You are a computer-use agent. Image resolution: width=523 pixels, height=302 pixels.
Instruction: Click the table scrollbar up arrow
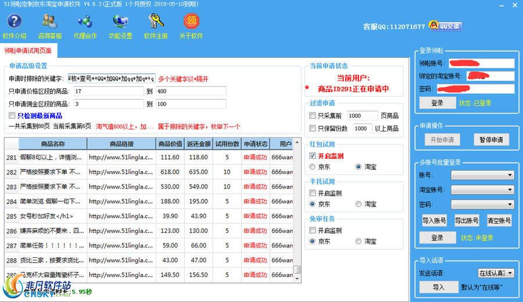(x=297, y=142)
